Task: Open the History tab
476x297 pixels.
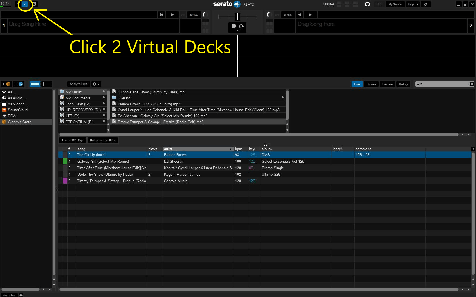Action: coord(403,84)
